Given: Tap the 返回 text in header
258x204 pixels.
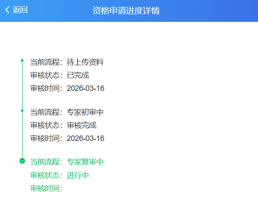Looking at the screenshot, I should pyautogui.click(x=20, y=10).
